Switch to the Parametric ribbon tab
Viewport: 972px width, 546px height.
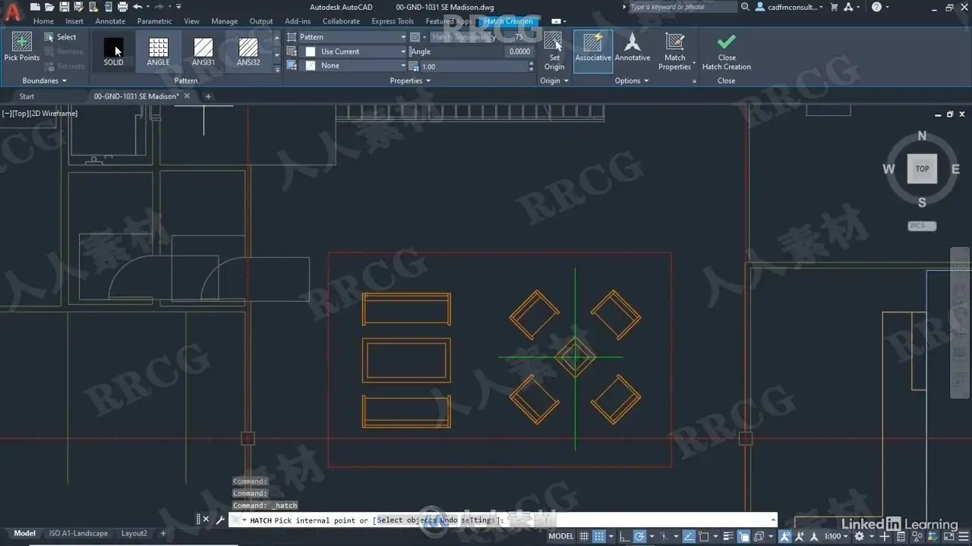pyautogui.click(x=154, y=21)
